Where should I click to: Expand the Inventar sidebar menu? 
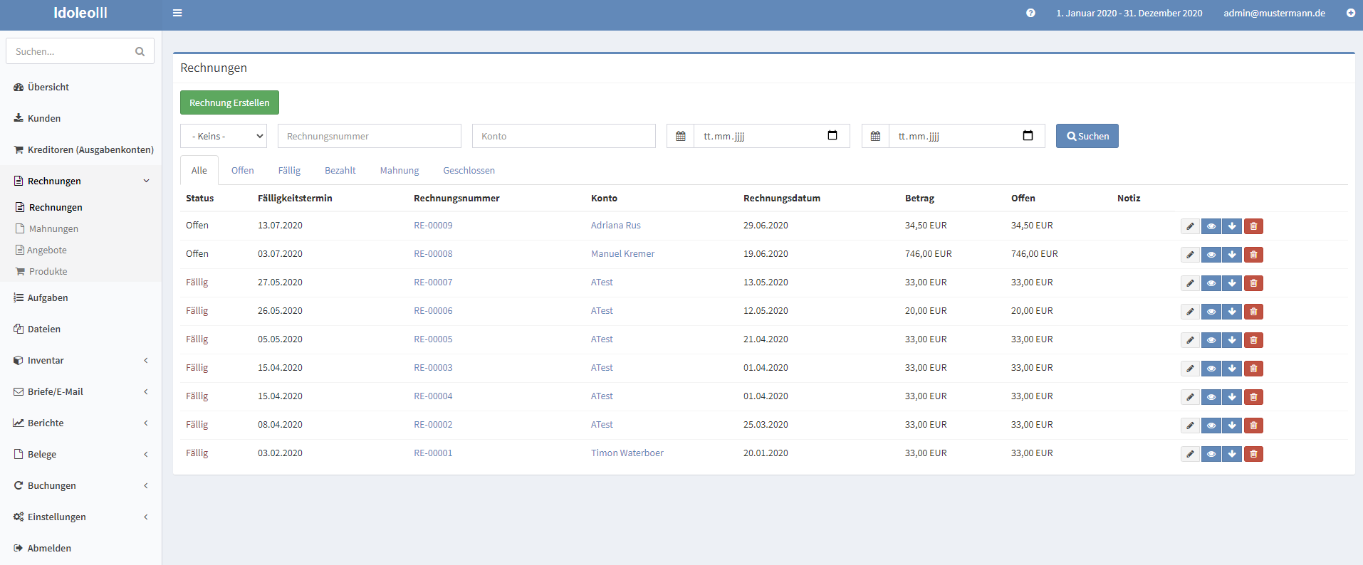[x=80, y=361]
